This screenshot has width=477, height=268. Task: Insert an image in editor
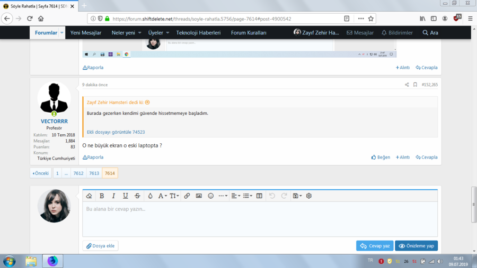[x=199, y=196]
